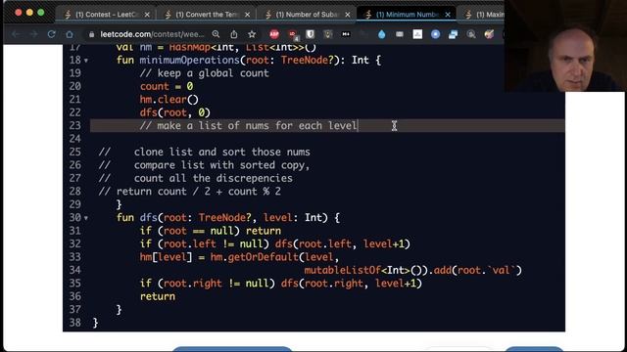Click line number 38 in the gutter
Screen dimensions: 627x352
pyautogui.click(x=74, y=323)
